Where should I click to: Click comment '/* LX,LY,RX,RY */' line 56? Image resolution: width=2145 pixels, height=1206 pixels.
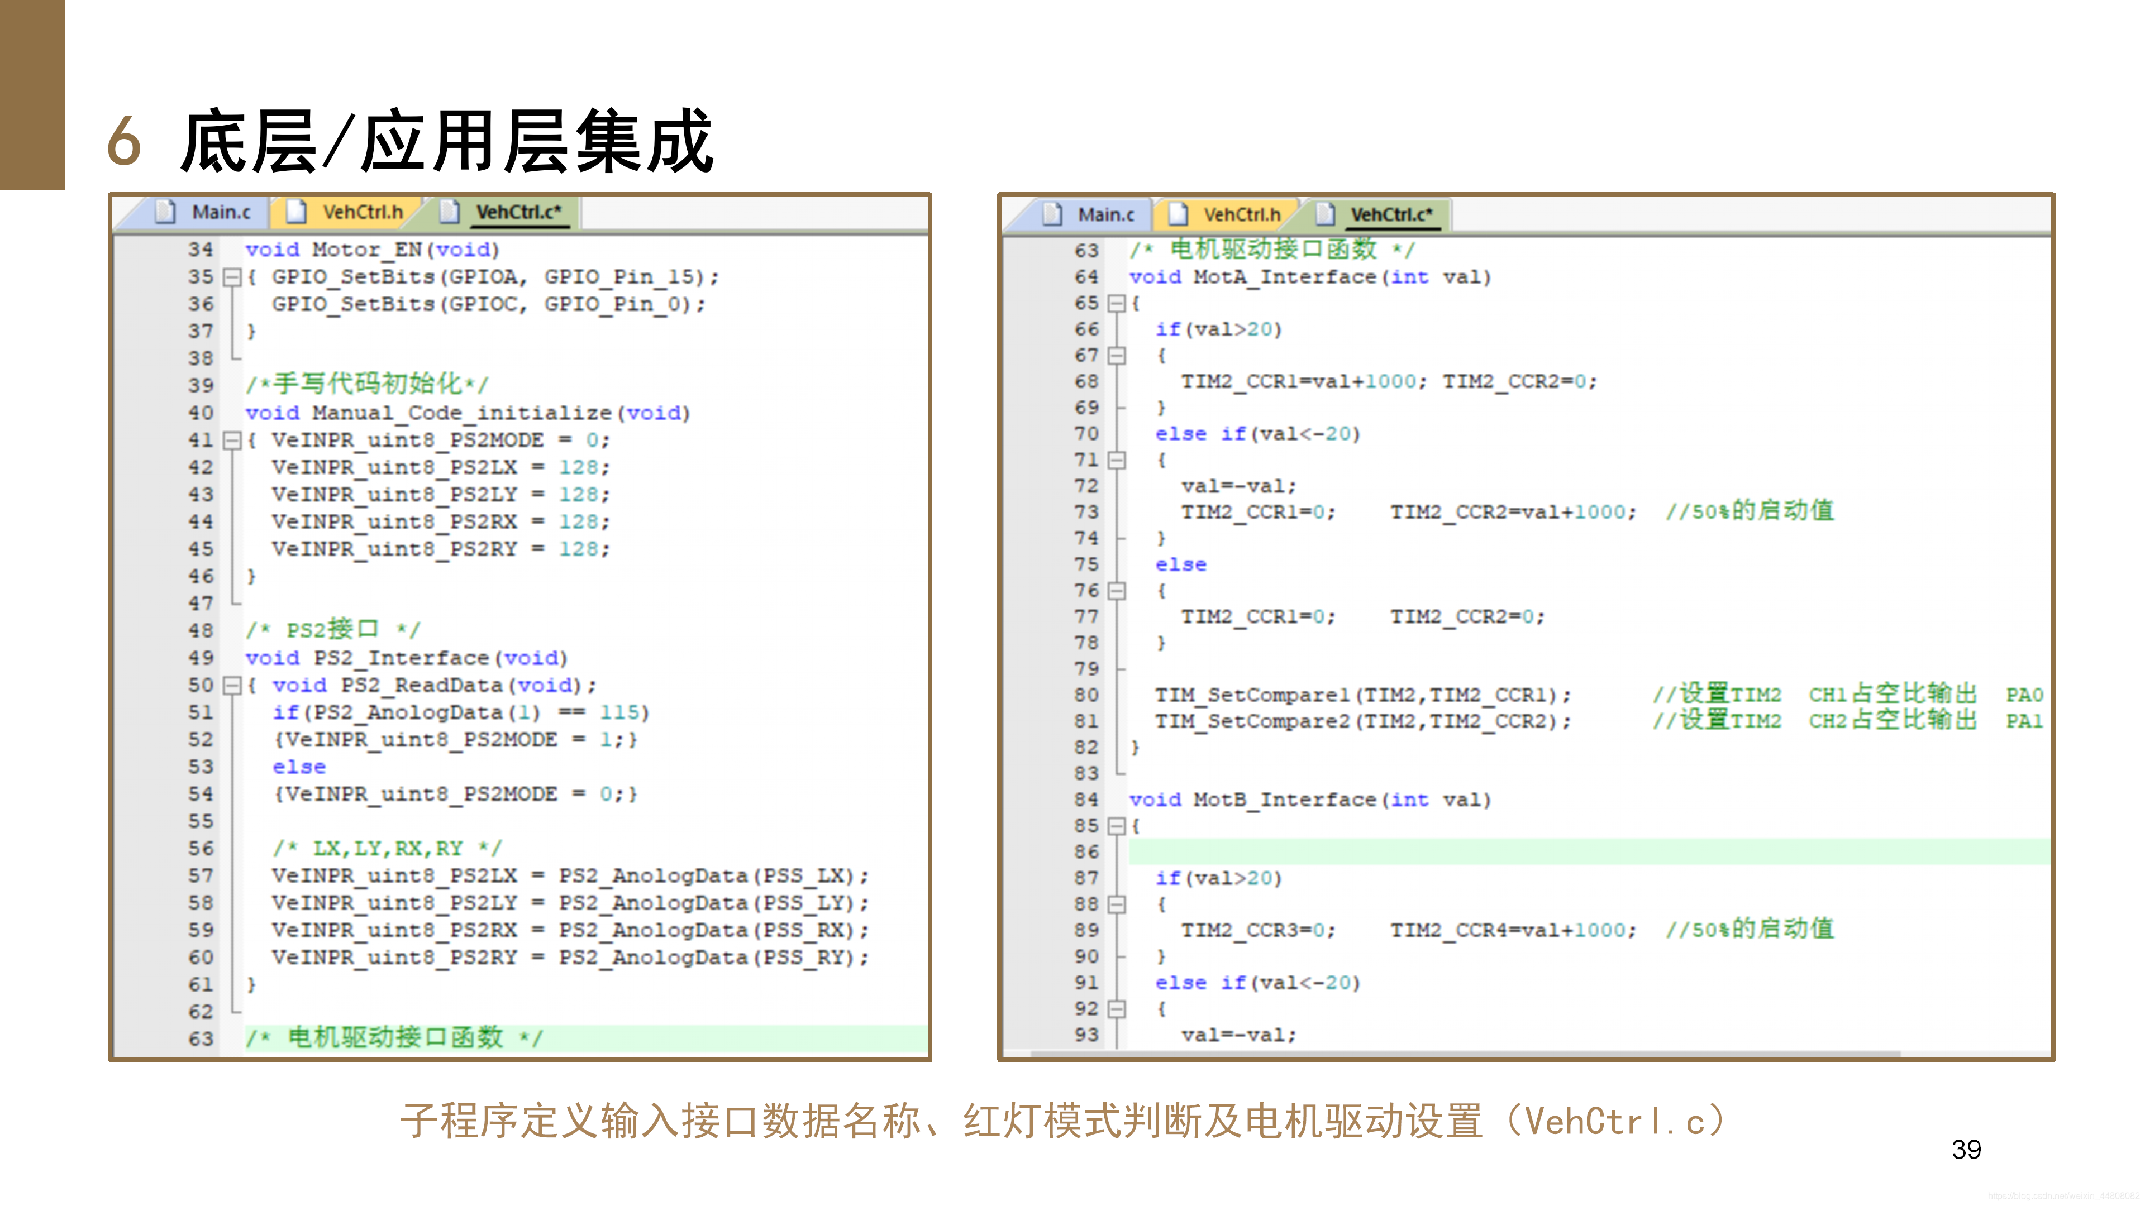(387, 848)
